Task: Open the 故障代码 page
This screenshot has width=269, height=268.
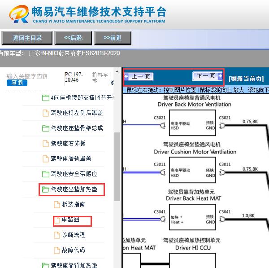Action: (x=74, y=250)
